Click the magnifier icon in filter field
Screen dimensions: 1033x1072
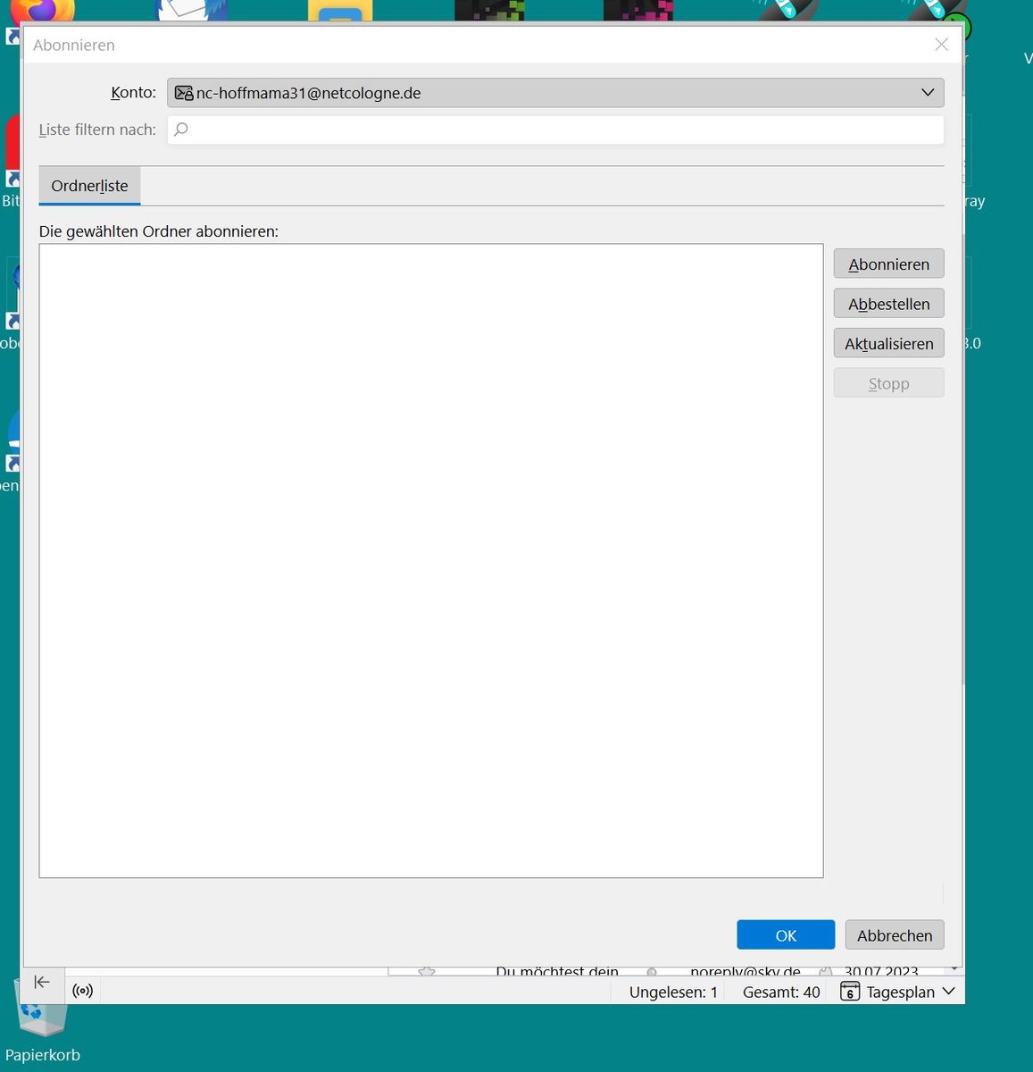(x=181, y=130)
